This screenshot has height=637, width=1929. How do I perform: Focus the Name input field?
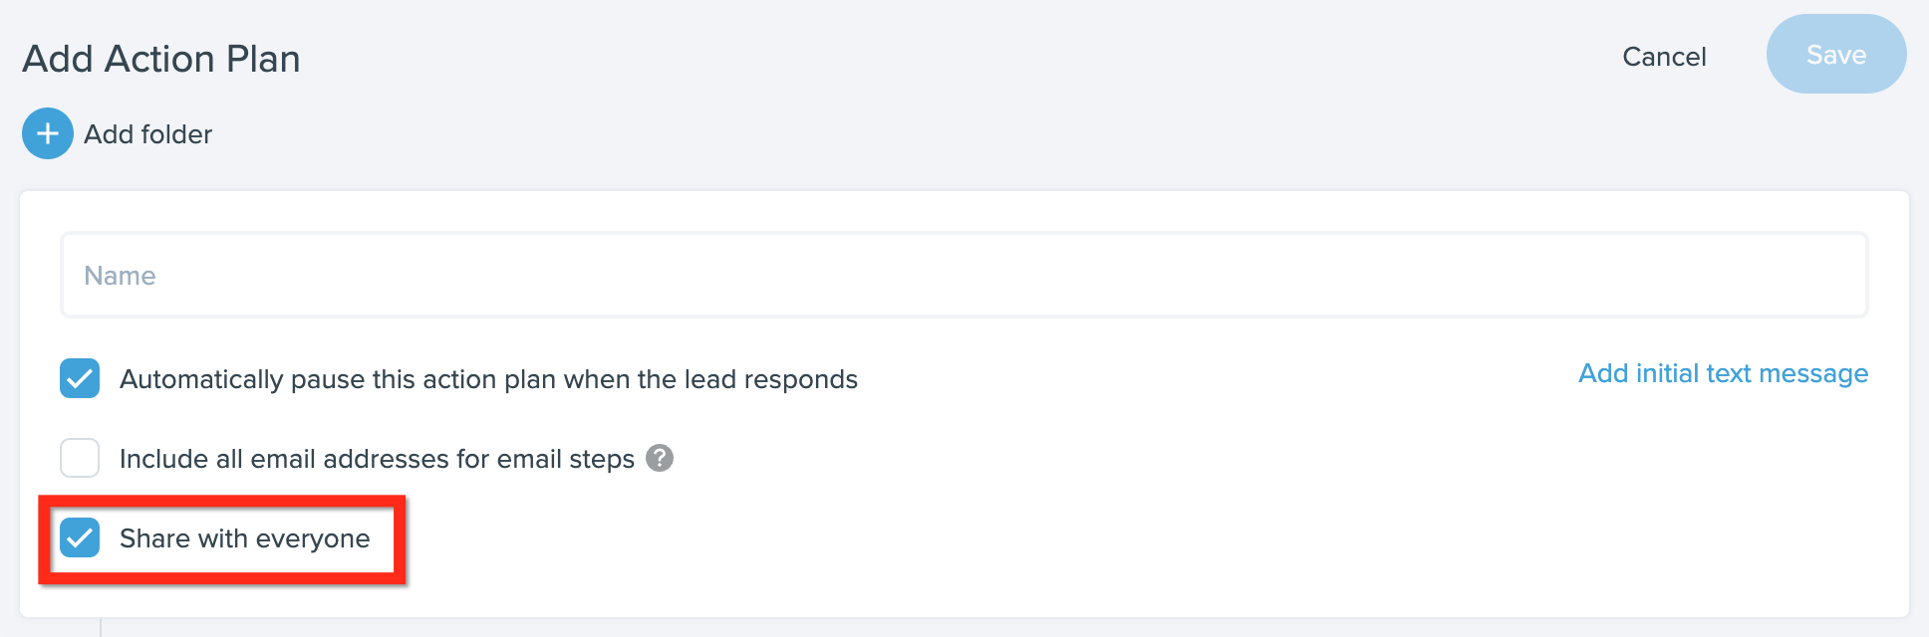(964, 275)
